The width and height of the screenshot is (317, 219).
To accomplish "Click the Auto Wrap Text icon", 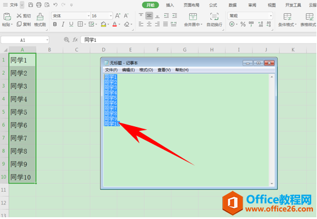I will pyautogui.click(x=214, y=17).
